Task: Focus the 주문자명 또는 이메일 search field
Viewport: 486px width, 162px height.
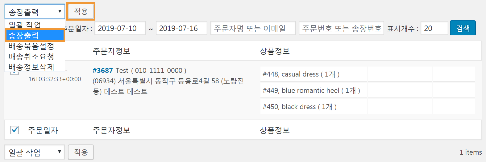Action: (x=253, y=28)
